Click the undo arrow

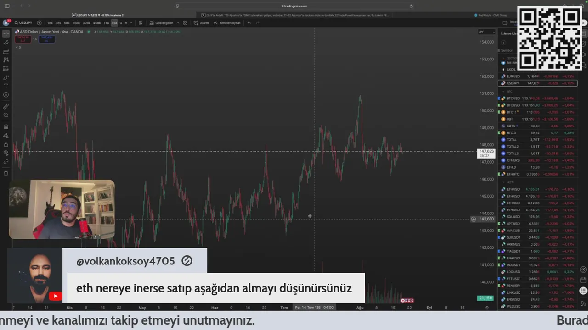[x=249, y=23]
